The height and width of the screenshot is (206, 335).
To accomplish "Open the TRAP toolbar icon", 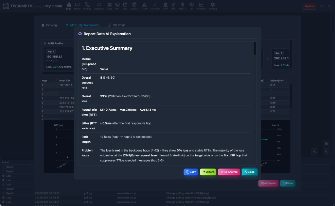I will pyautogui.click(x=144, y=6).
